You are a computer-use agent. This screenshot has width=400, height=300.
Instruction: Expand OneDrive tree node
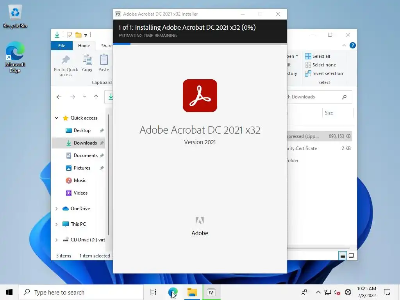click(56, 209)
